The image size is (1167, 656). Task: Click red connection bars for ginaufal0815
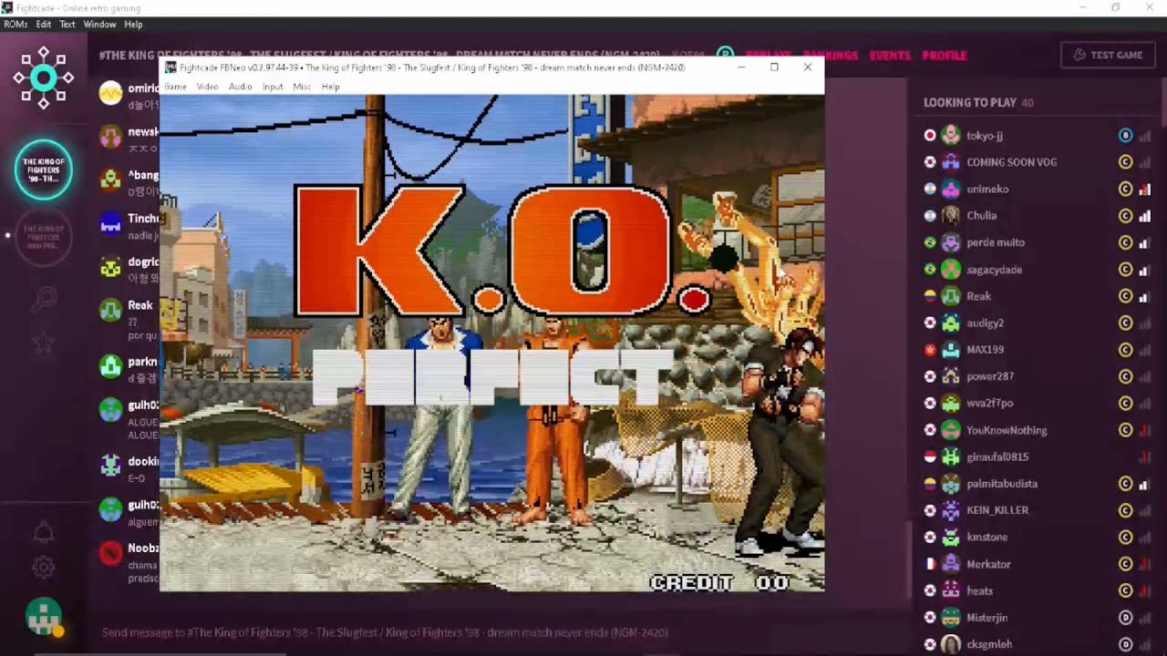click(1144, 457)
